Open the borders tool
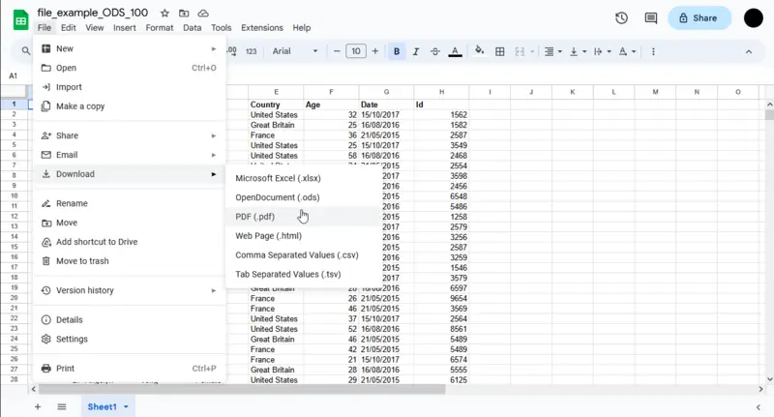 tap(499, 51)
